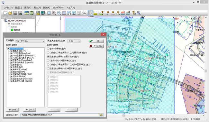Click the highlighted scroll-mode toolbar icon

pos(90,13)
